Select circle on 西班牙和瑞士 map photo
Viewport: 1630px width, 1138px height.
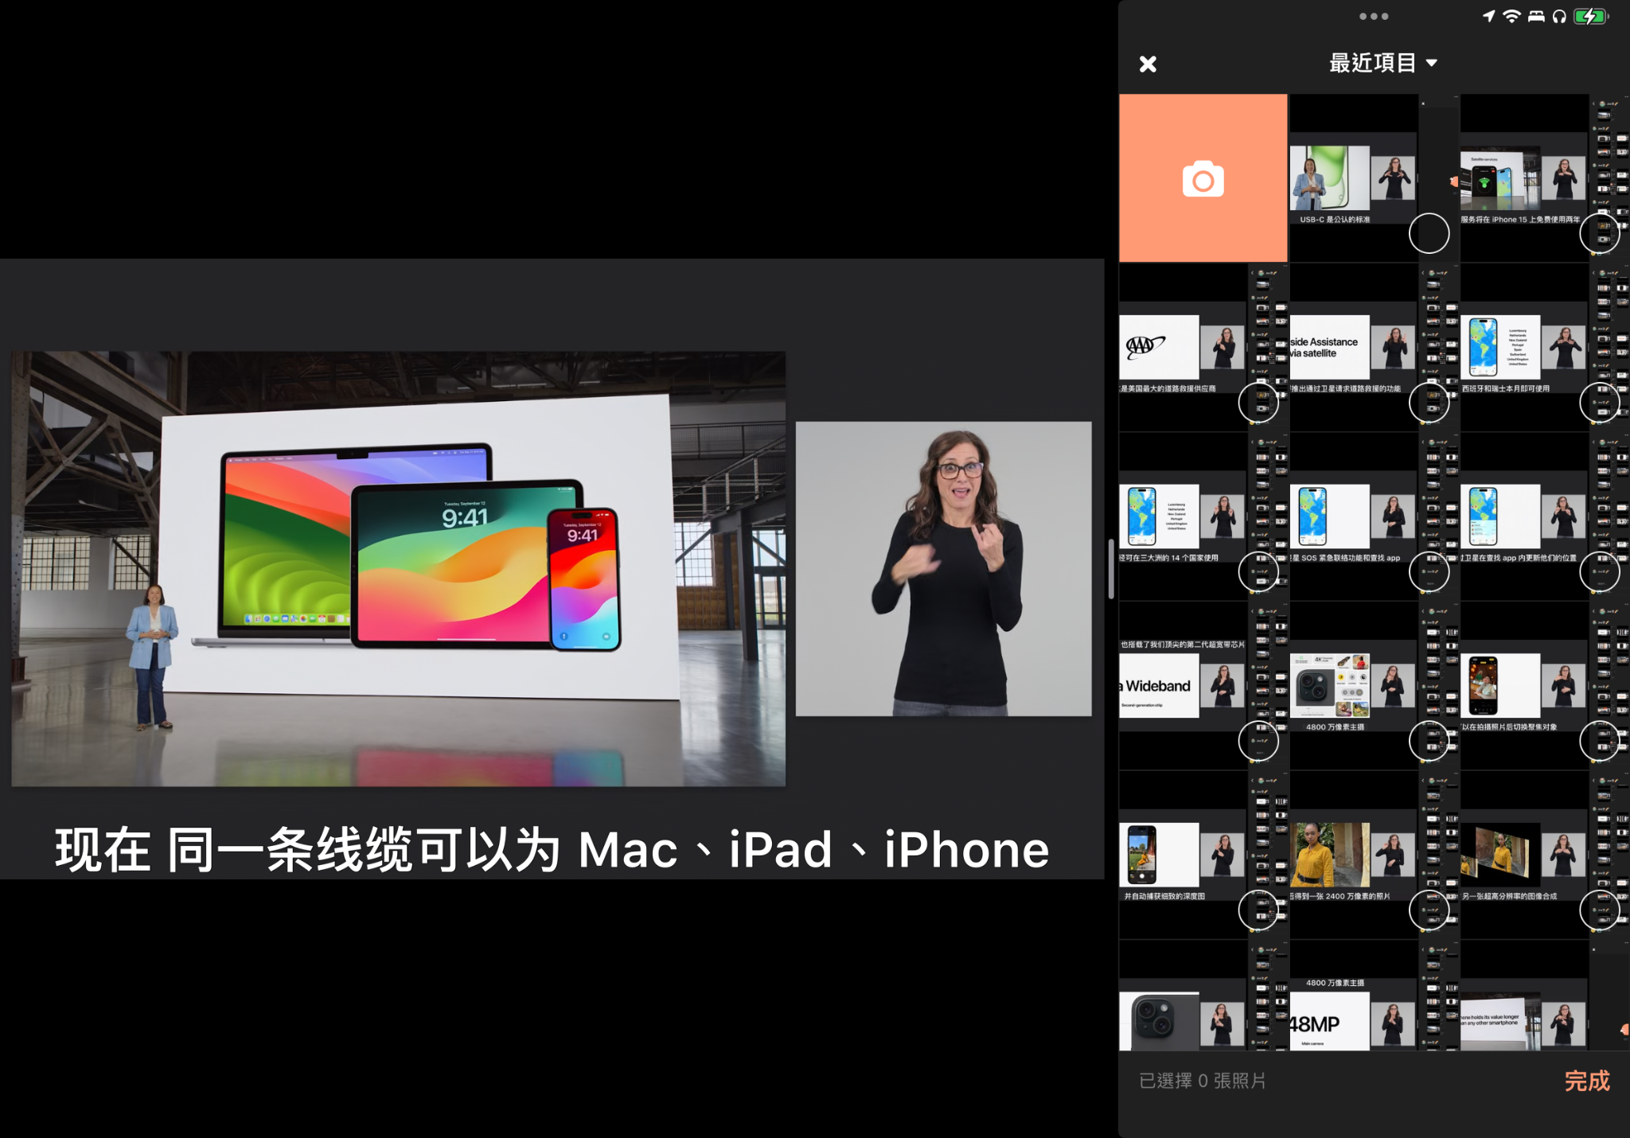coord(1599,403)
